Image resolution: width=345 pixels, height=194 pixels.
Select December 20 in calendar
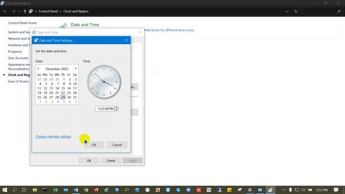point(51,93)
